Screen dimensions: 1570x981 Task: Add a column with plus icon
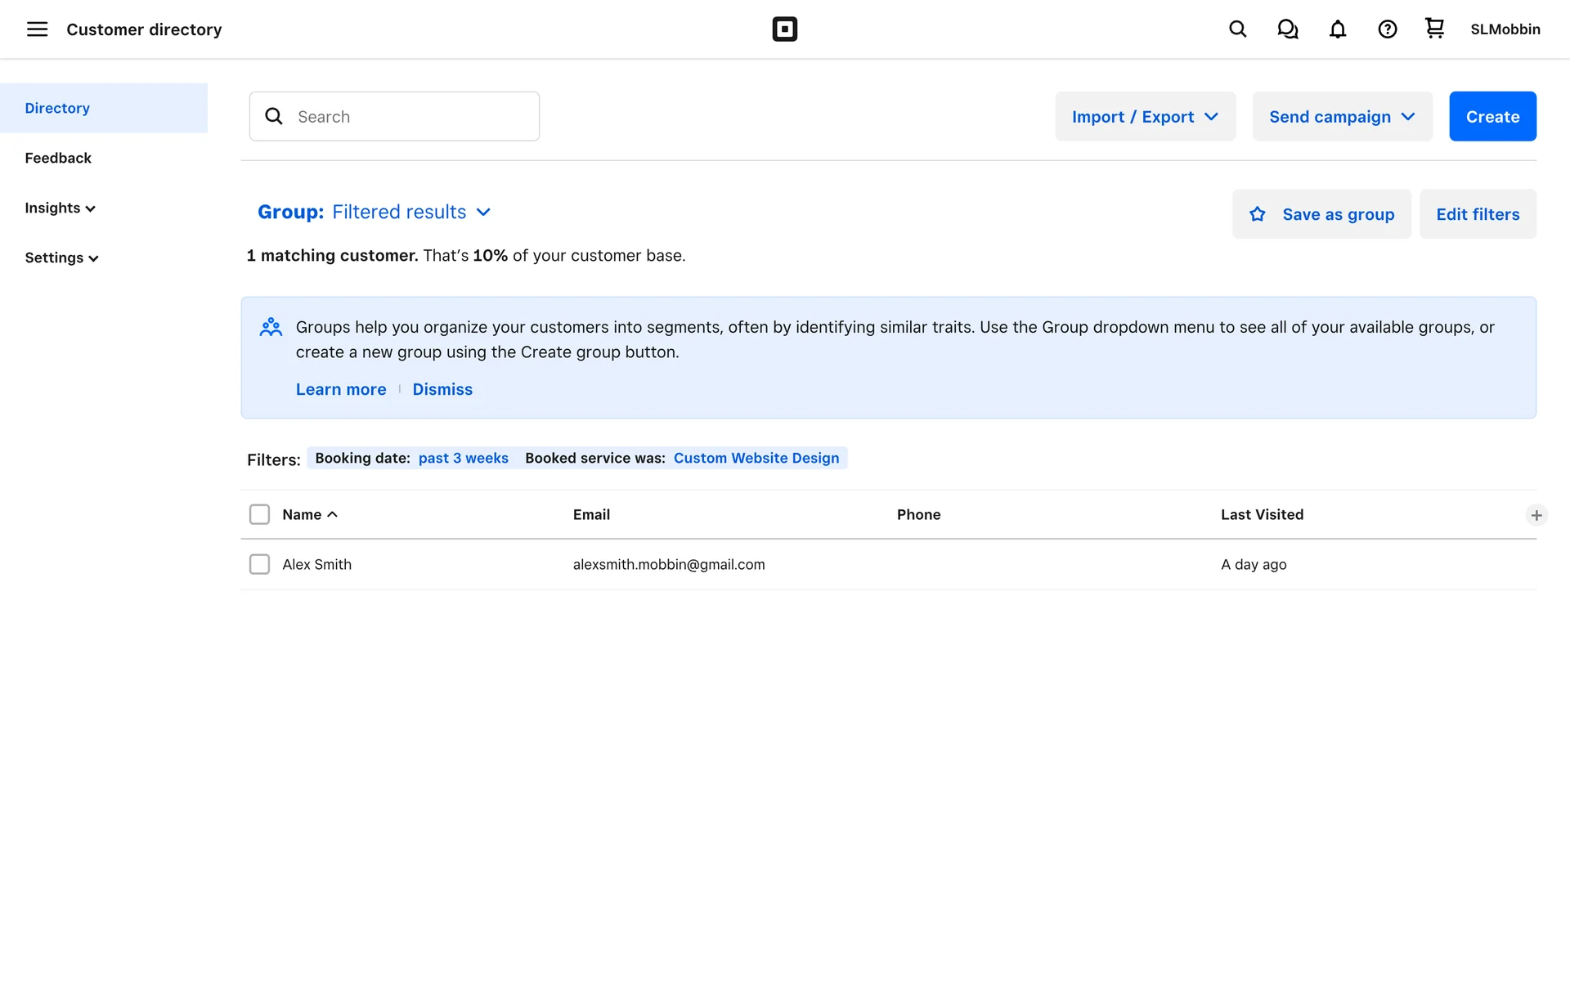coord(1536,515)
